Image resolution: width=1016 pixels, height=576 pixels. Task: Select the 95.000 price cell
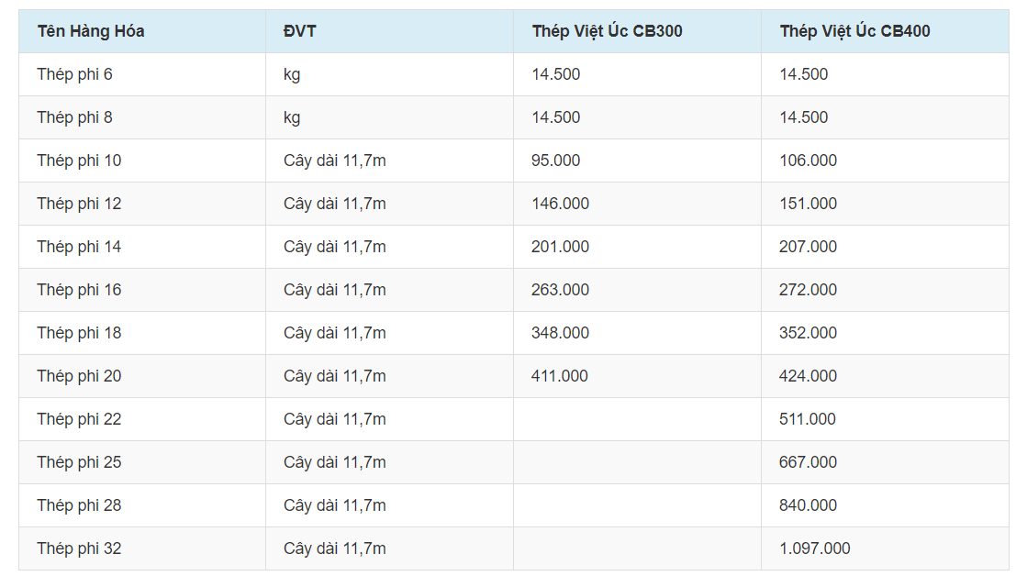(555, 161)
